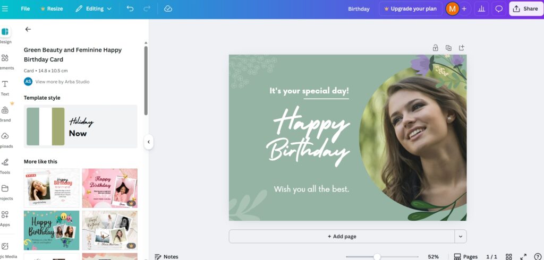This screenshot has width=544, height=260.
Task: Collapse the side panel with arrow handle
Action: 149,142
